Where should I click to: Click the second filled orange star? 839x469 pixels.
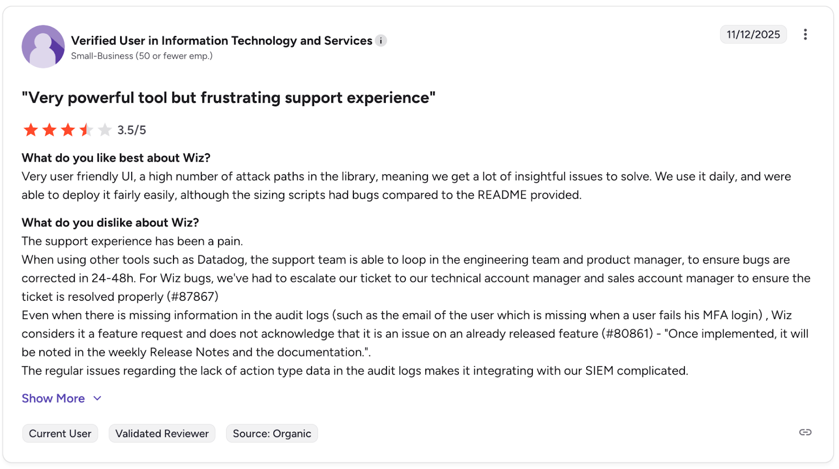tap(49, 129)
